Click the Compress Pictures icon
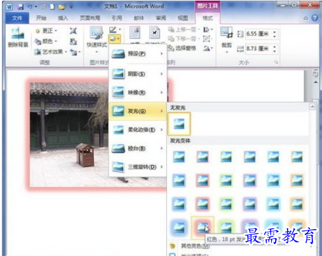Viewport: 322px width, 256px height. (x=73, y=31)
